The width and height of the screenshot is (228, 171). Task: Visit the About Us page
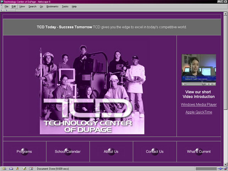coord(111,152)
